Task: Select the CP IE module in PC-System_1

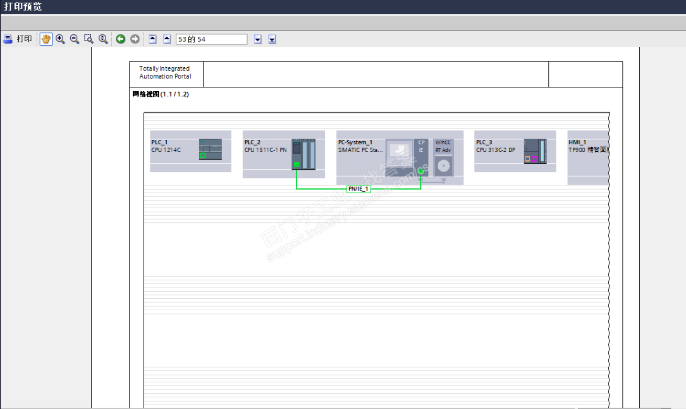Action: (421, 157)
